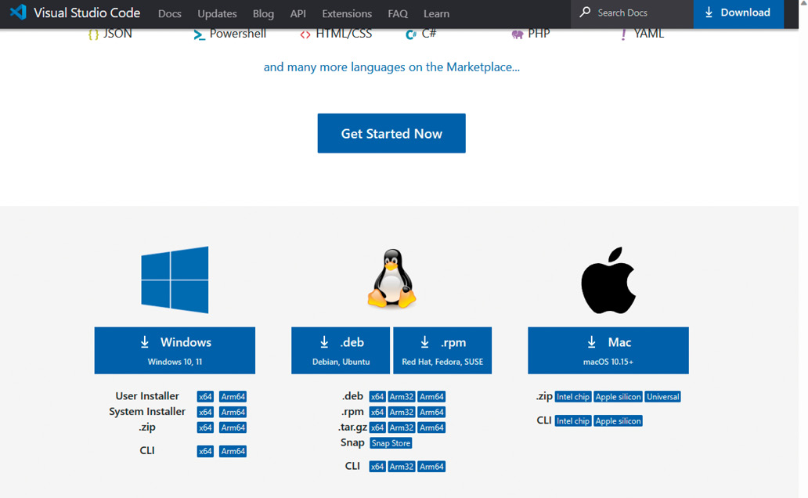This screenshot has height=498, width=808.
Task: Select x64 for Windows System Installer
Action: pos(205,412)
